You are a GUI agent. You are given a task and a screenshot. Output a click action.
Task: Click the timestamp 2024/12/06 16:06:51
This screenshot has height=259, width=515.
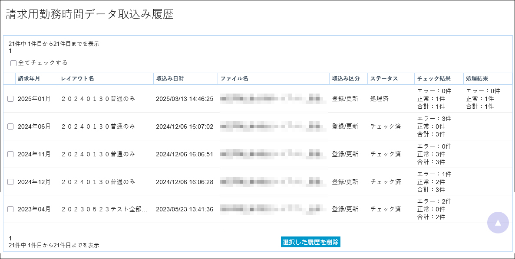(185, 154)
